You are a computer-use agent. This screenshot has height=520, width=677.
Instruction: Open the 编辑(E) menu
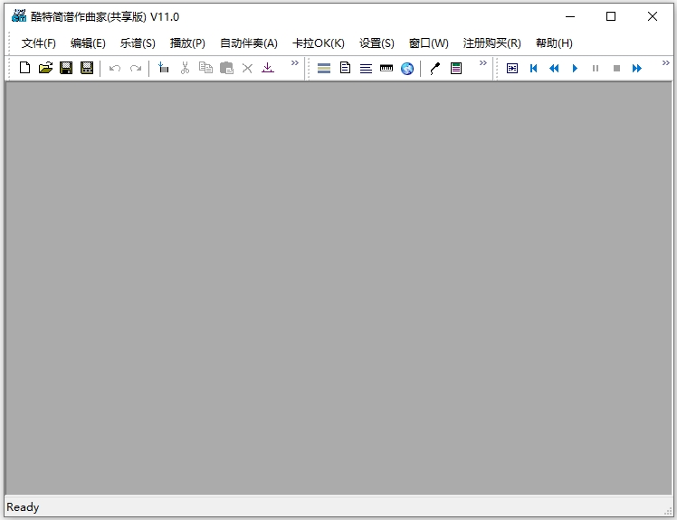[x=88, y=43]
